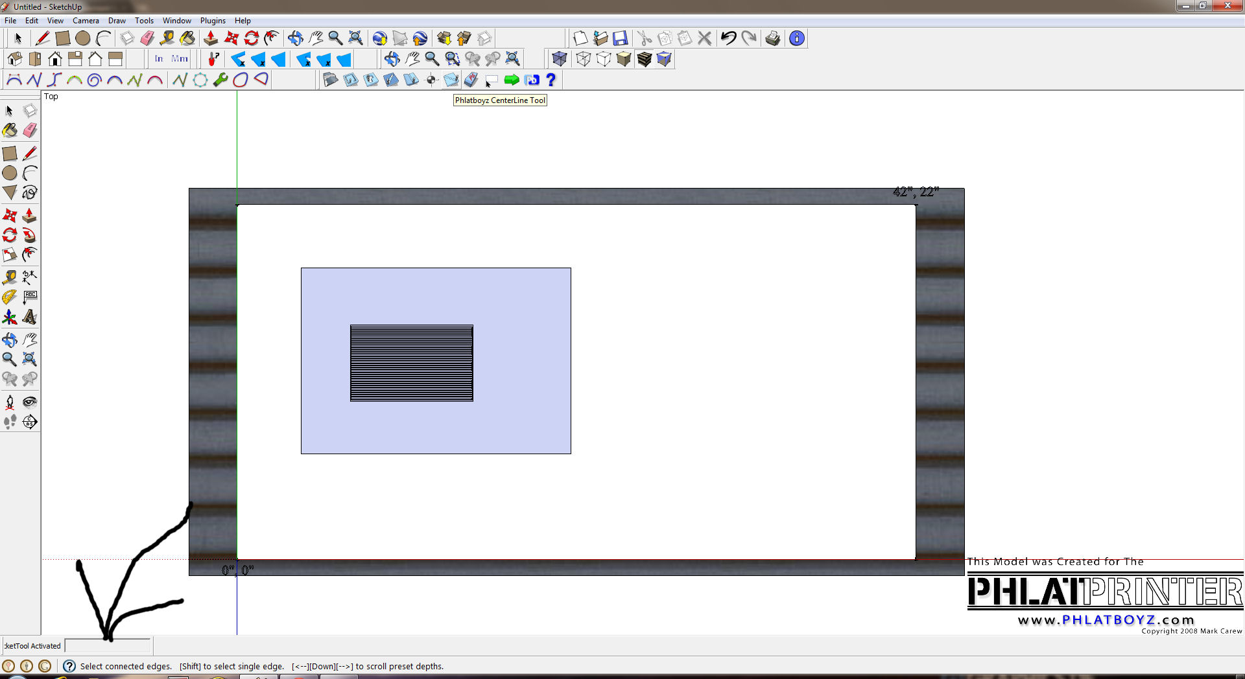Click the Tape Measure tool in left toolbar
The height and width of the screenshot is (679, 1245).
10,277
